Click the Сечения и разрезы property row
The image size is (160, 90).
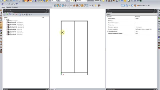coord(132,29)
